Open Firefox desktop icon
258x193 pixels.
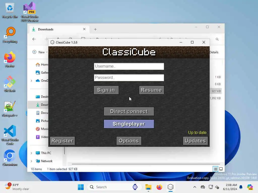point(10,60)
